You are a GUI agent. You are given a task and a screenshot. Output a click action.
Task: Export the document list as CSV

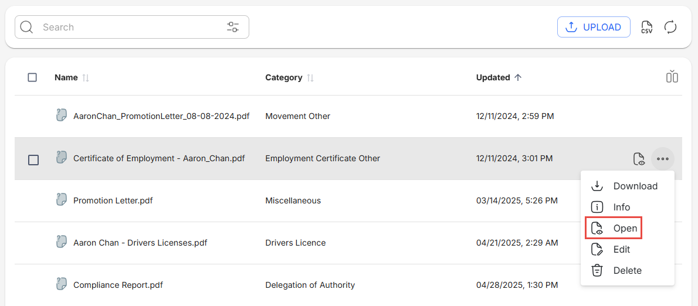646,27
